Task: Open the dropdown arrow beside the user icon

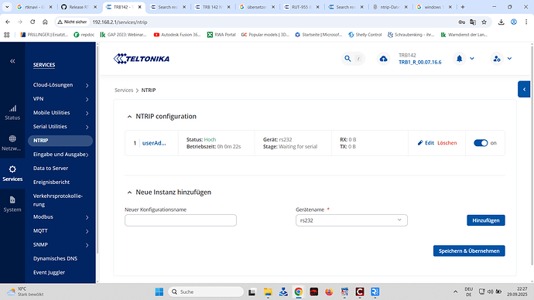Action: coord(509,59)
